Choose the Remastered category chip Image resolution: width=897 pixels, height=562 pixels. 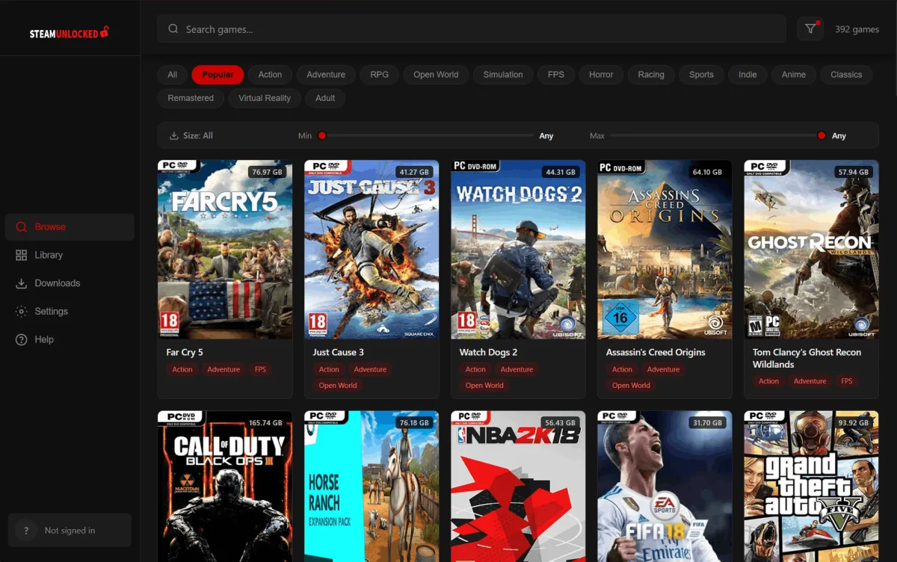pyautogui.click(x=191, y=98)
